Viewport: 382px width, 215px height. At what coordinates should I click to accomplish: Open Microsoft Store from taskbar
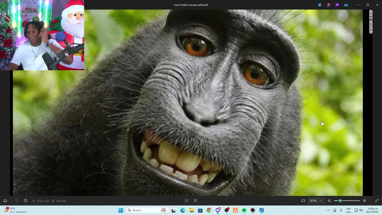point(200,210)
